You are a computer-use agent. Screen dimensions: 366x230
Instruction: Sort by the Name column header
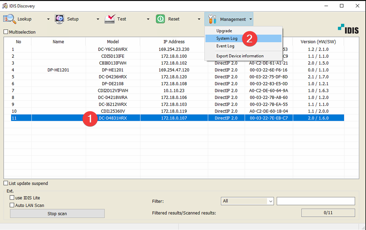pos(58,41)
